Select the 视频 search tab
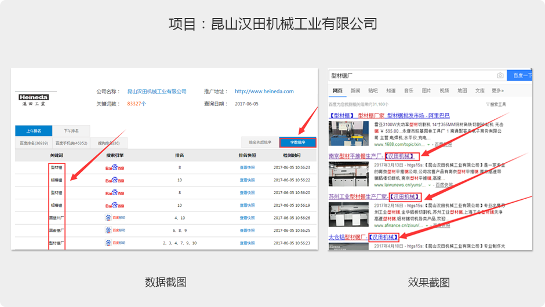Screen dimensions: 545x307 [x=444, y=90]
